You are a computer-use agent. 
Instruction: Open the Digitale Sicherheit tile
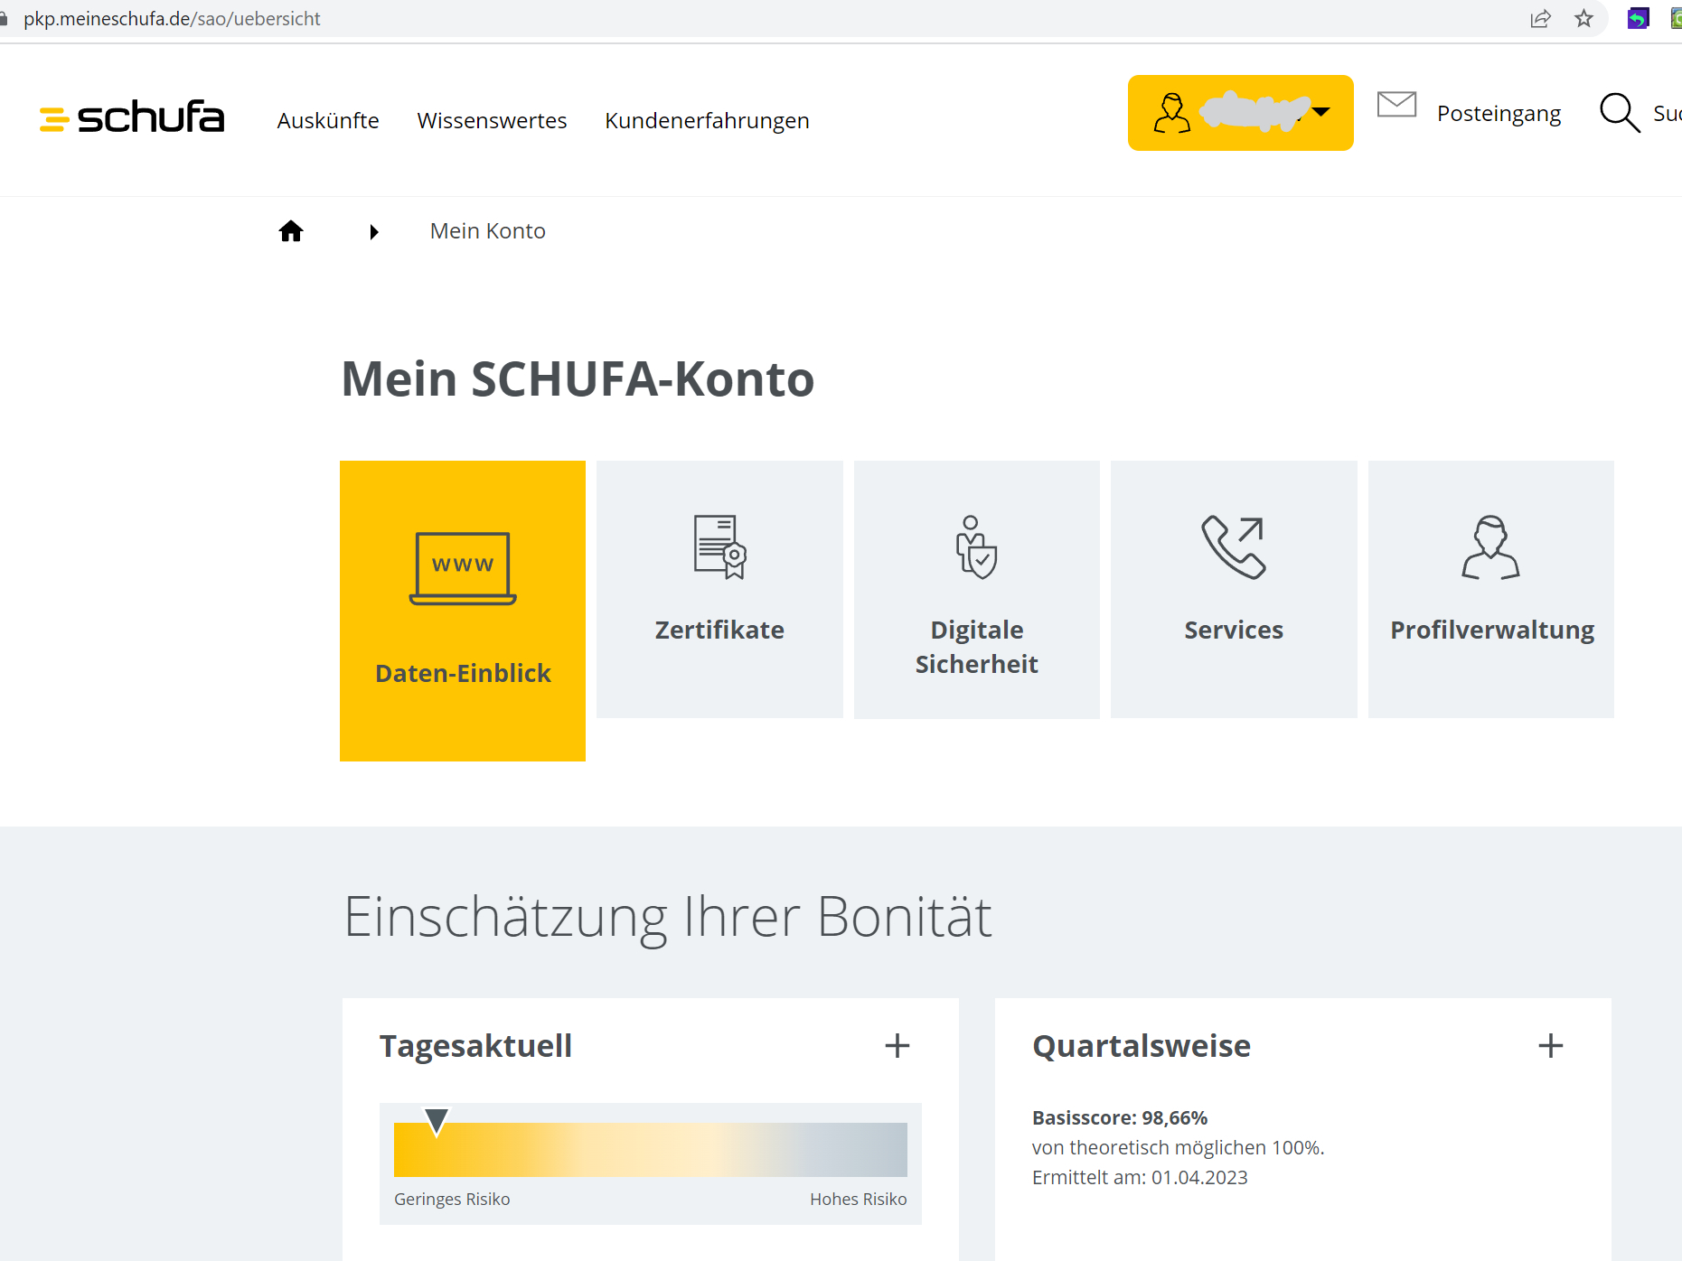(x=977, y=589)
